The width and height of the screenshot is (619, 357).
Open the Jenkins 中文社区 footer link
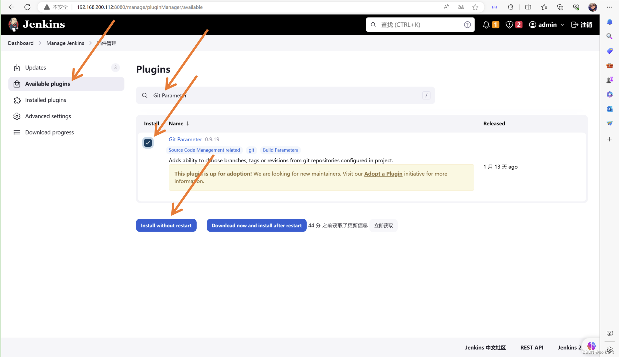tap(485, 347)
